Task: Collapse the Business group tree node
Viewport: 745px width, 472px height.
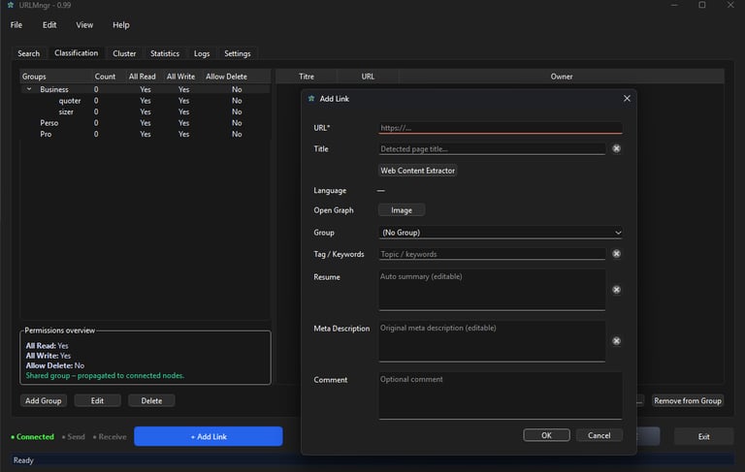Action: (29, 89)
